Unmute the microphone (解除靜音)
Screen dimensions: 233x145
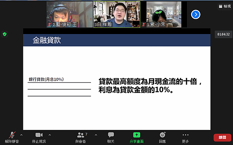point(12,137)
